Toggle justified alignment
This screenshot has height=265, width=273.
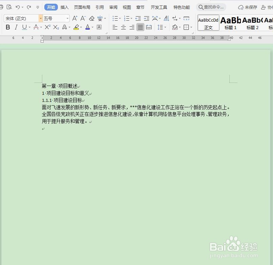140,27
